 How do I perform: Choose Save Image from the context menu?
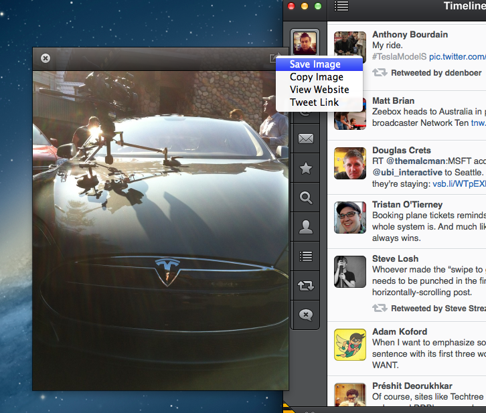coord(319,64)
